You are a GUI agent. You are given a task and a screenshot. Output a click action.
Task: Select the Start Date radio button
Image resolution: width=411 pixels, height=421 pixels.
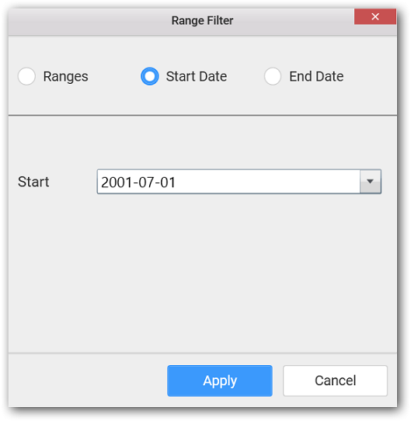(150, 76)
